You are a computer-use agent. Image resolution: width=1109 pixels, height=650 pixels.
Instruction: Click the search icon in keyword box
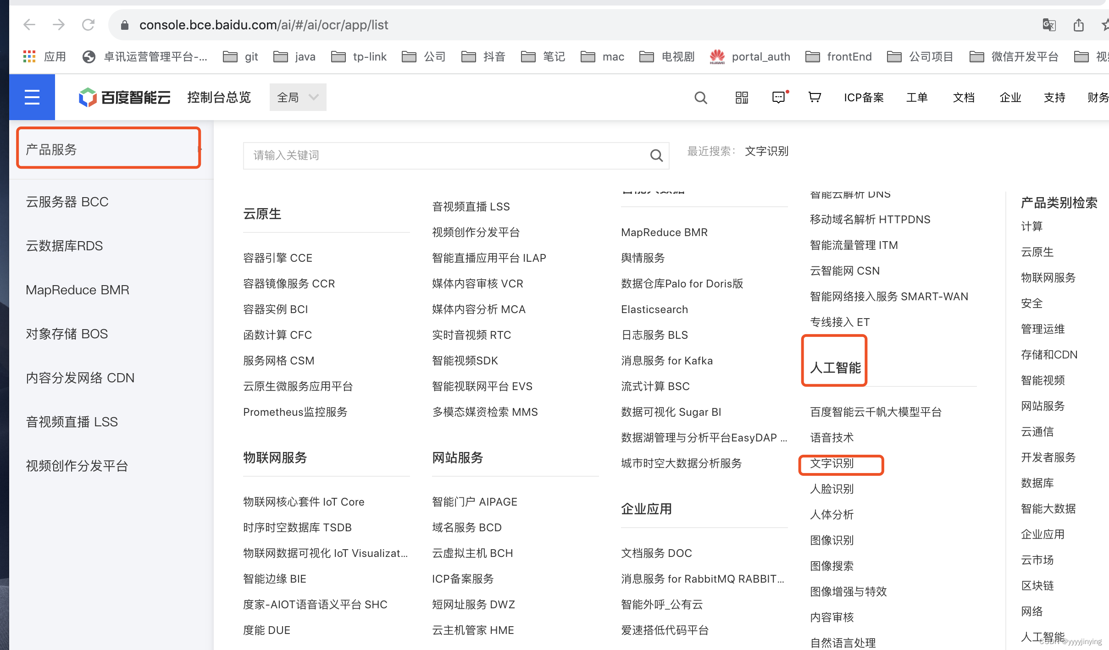tap(656, 156)
